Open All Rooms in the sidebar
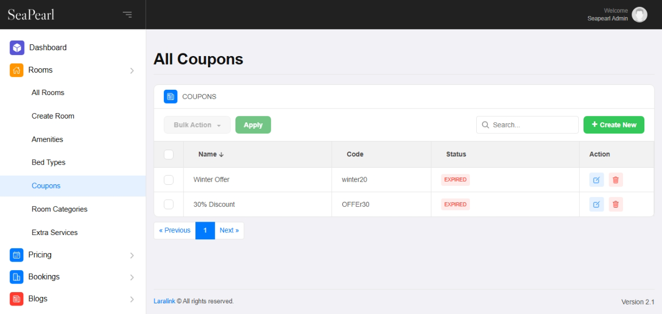The image size is (662, 314). (x=48, y=92)
